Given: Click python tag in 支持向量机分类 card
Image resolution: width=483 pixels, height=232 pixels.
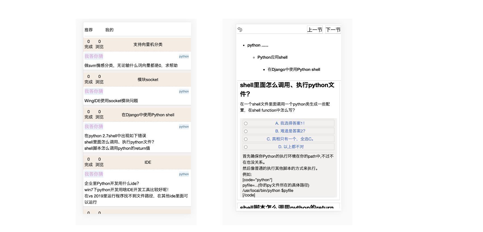Looking at the screenshot, I should tap(184, 56).
